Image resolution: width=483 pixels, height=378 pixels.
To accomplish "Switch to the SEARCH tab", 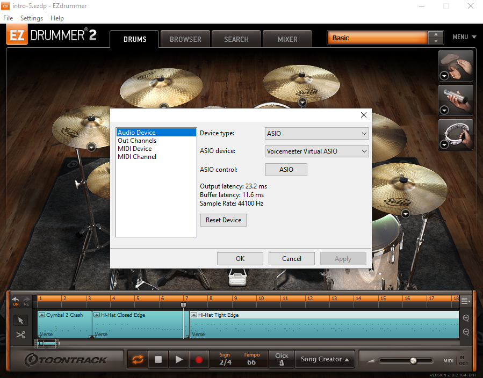I will 236,39.
